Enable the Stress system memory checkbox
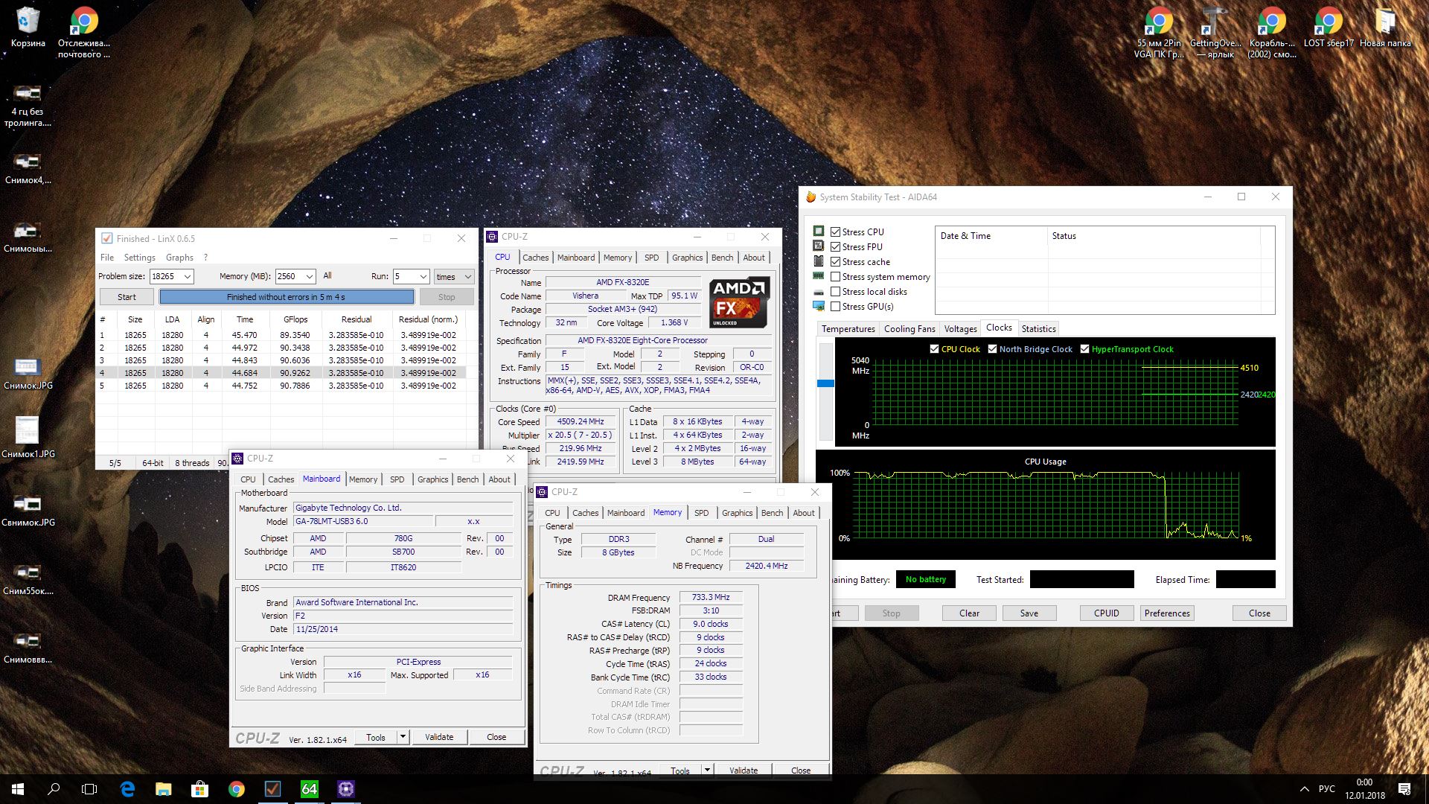This screenshot has height=804, width=1429. click(836, 277)
